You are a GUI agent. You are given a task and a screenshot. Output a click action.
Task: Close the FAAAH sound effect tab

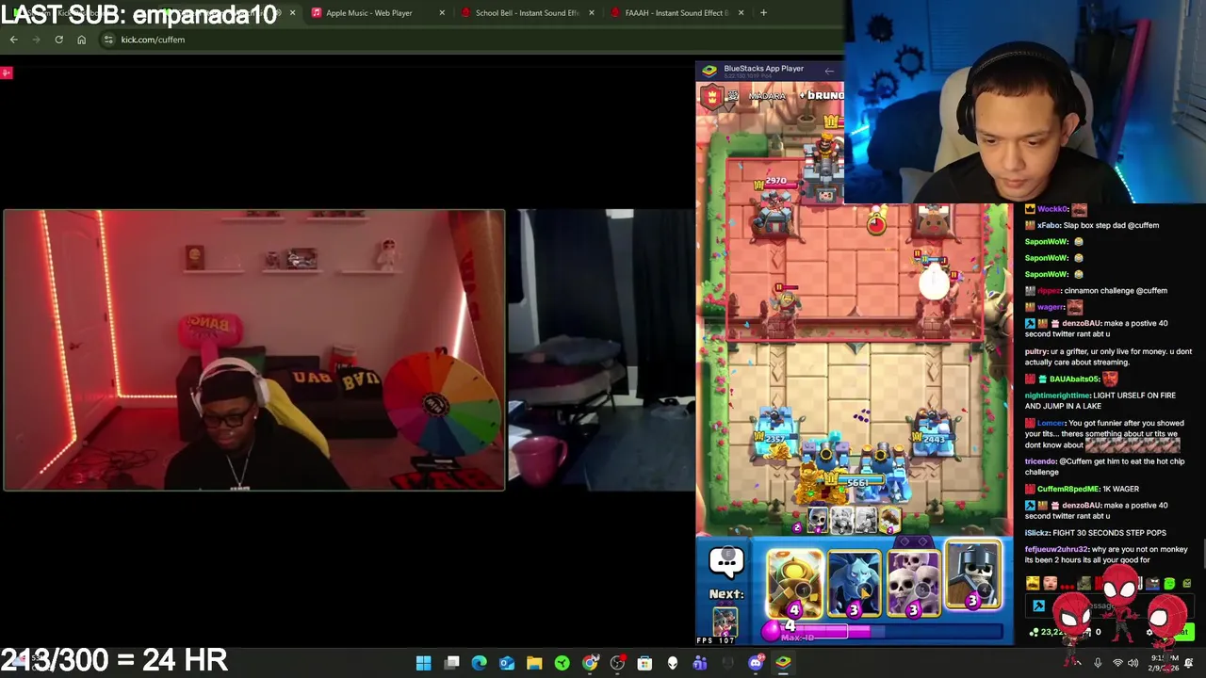click(742, 13)
